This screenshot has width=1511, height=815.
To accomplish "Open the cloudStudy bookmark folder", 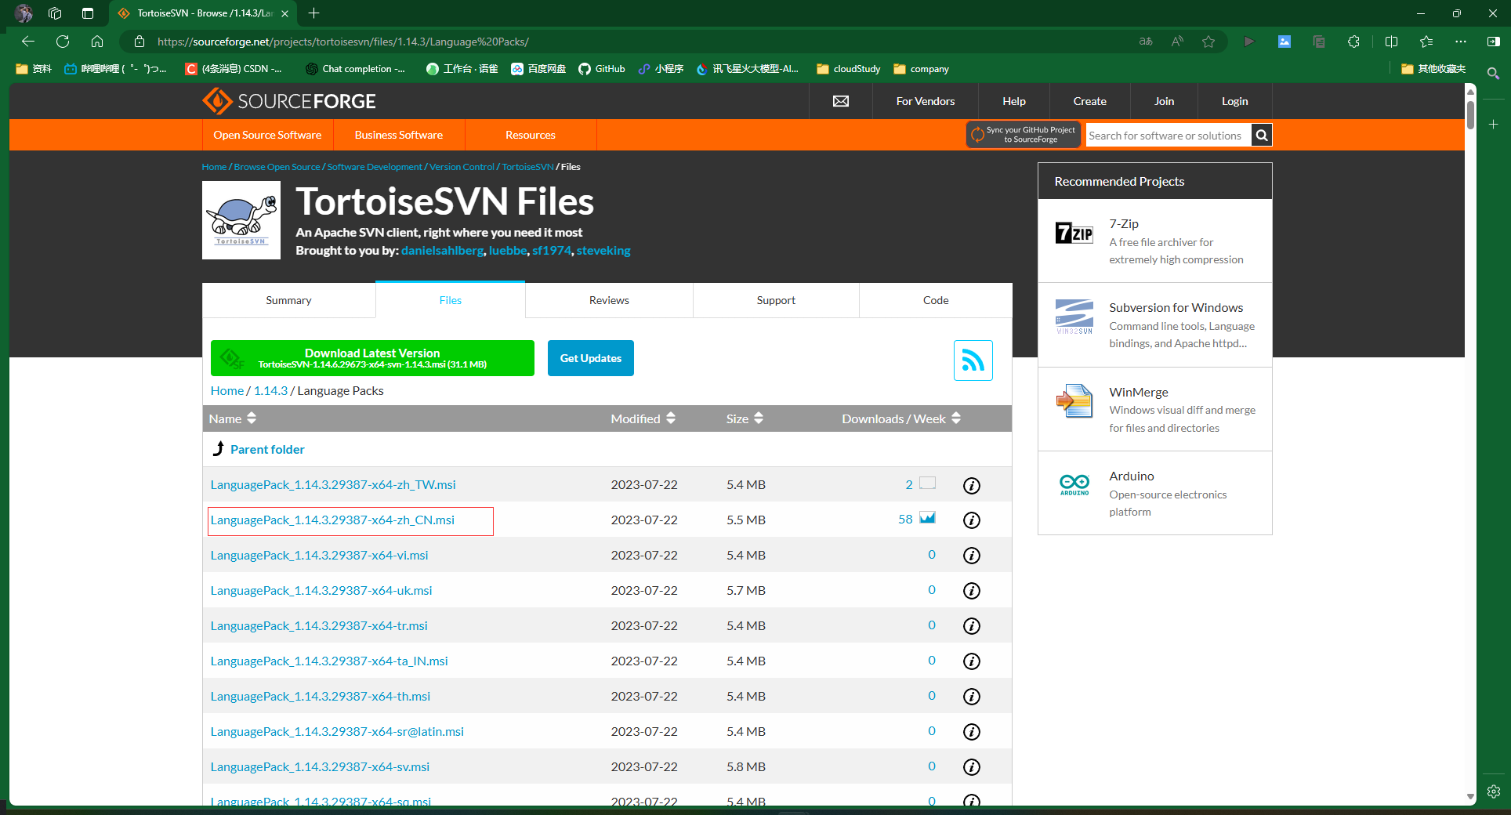I will 849,69.
